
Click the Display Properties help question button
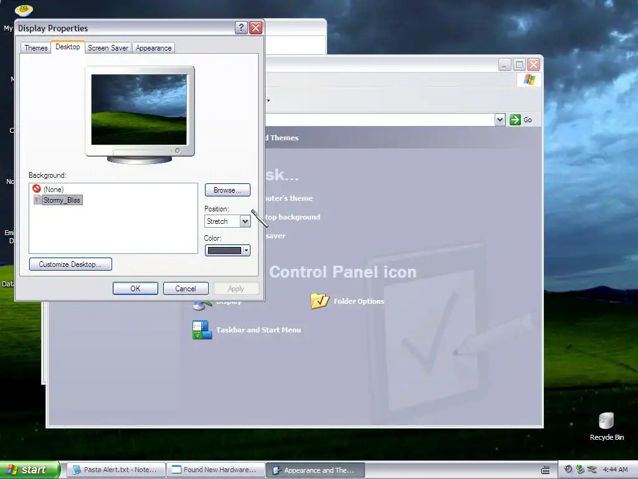tap(241, 27)
